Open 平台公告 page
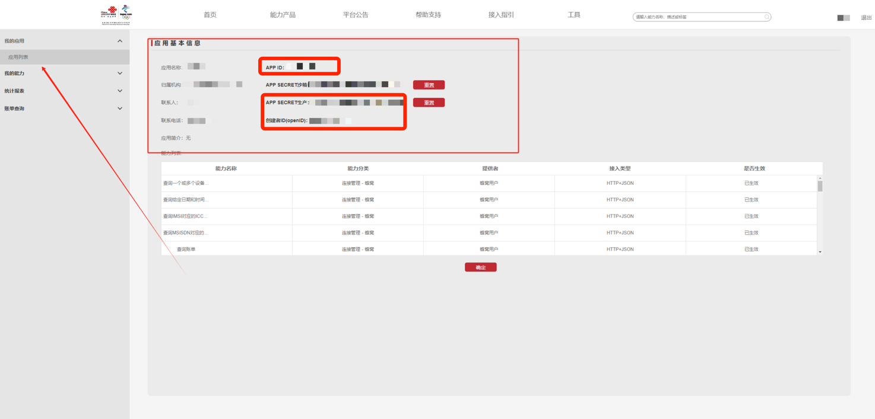Viewport: 875px width, 419px height. click(356, 15)
